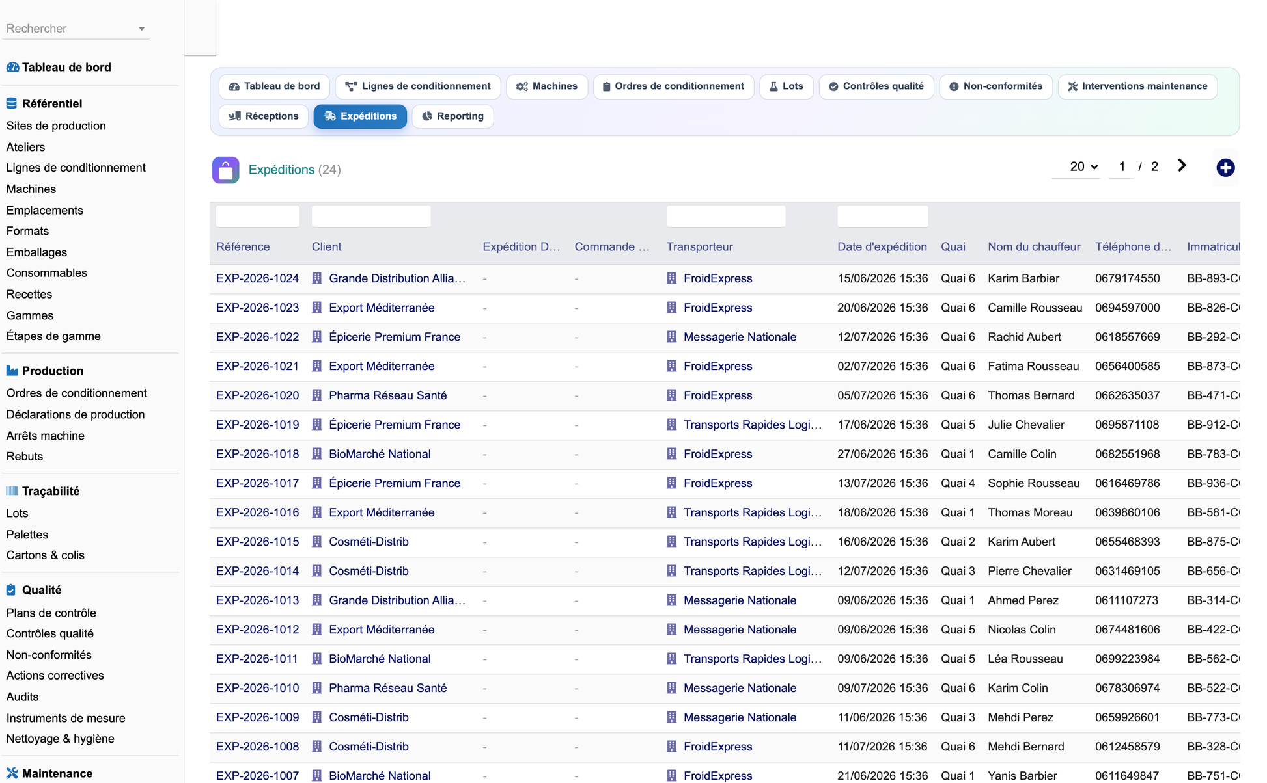Open Actions correctives in sidebar
This screenshot has height=783, width=1267.
[x=55, y=676]
